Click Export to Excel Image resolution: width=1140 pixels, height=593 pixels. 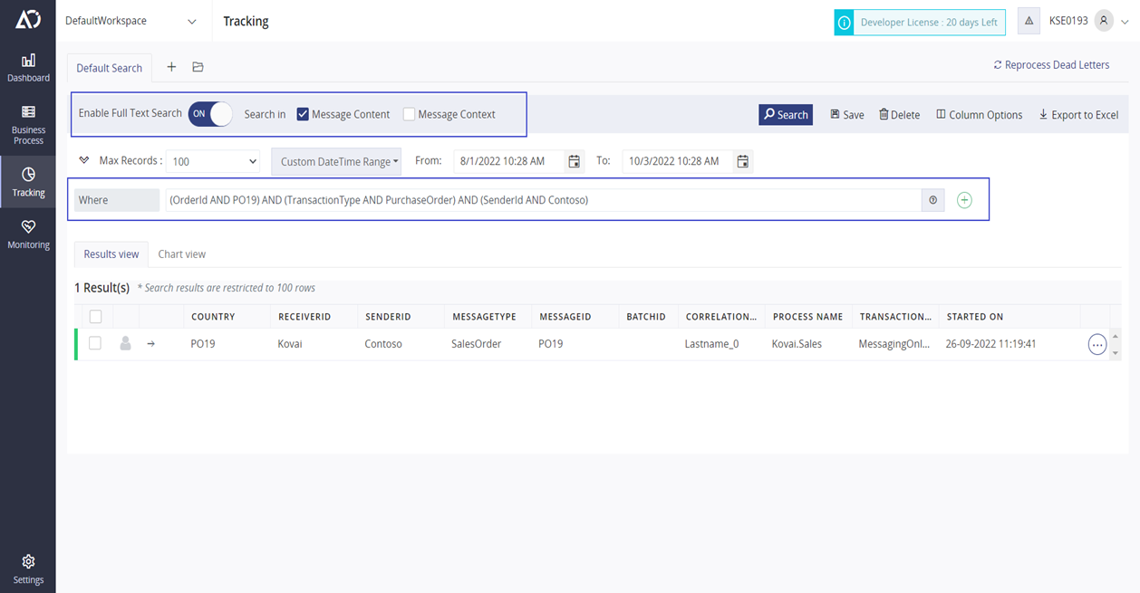[1078, 115]
